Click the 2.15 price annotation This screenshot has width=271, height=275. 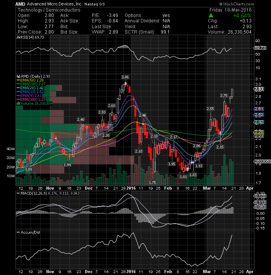[220, 147]
